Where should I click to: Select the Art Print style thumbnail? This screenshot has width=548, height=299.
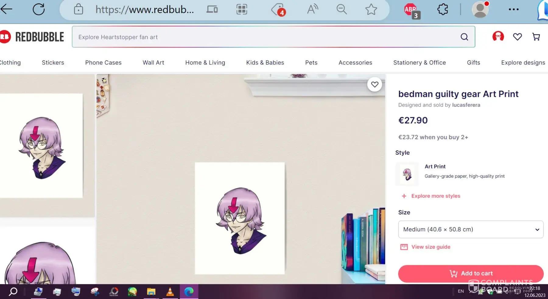click(x=407, y=174)
